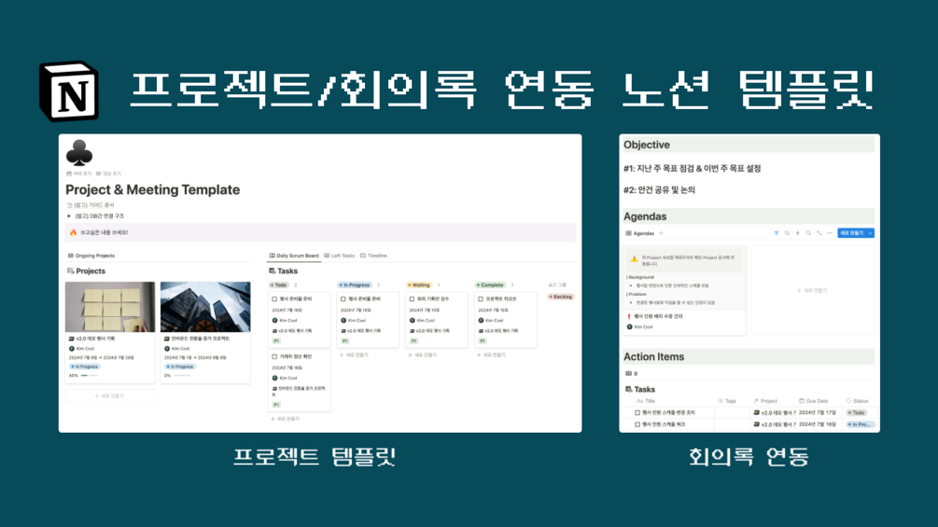938x527 pixels.
Task: Click the P1 tag on Complete card
Action: (483, 340)
